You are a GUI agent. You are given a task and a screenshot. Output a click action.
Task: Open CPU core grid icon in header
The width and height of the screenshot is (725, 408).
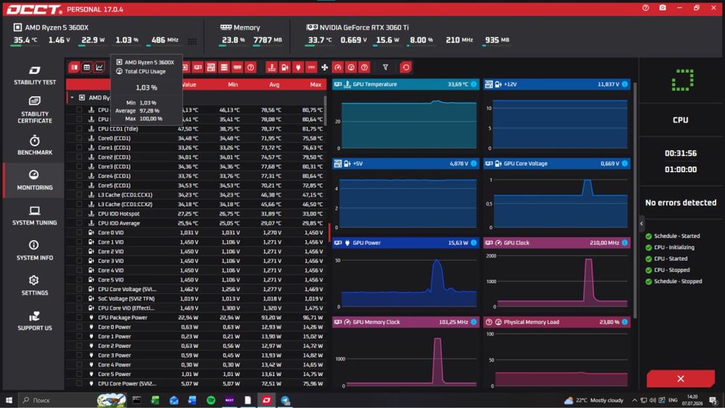(192, 41)
